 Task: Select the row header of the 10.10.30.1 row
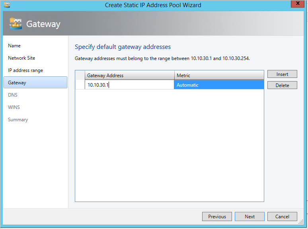coord(80,85)
